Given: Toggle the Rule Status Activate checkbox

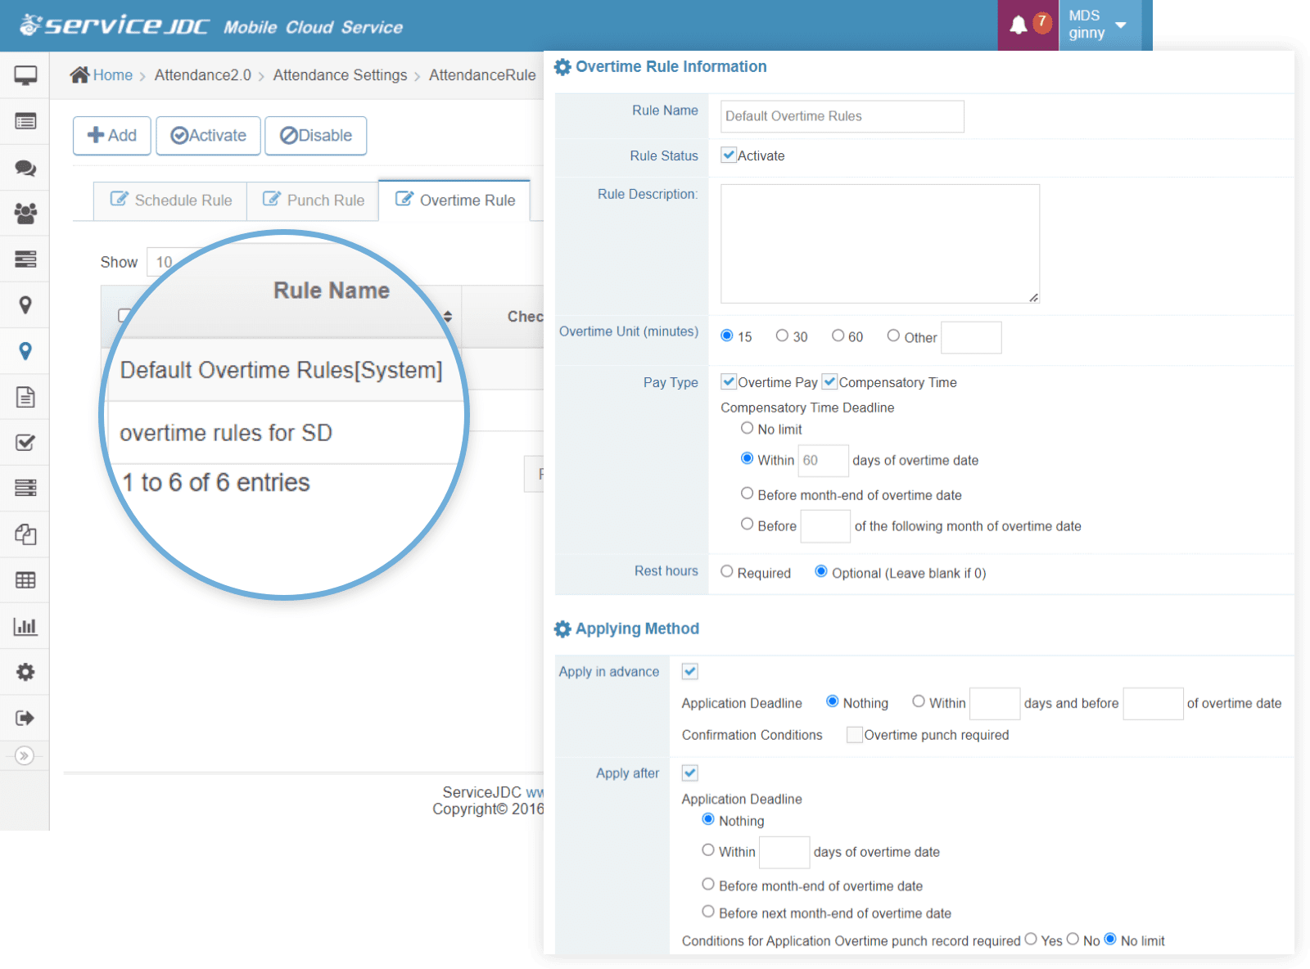Looking at the screenshot, I should [728, 155].
